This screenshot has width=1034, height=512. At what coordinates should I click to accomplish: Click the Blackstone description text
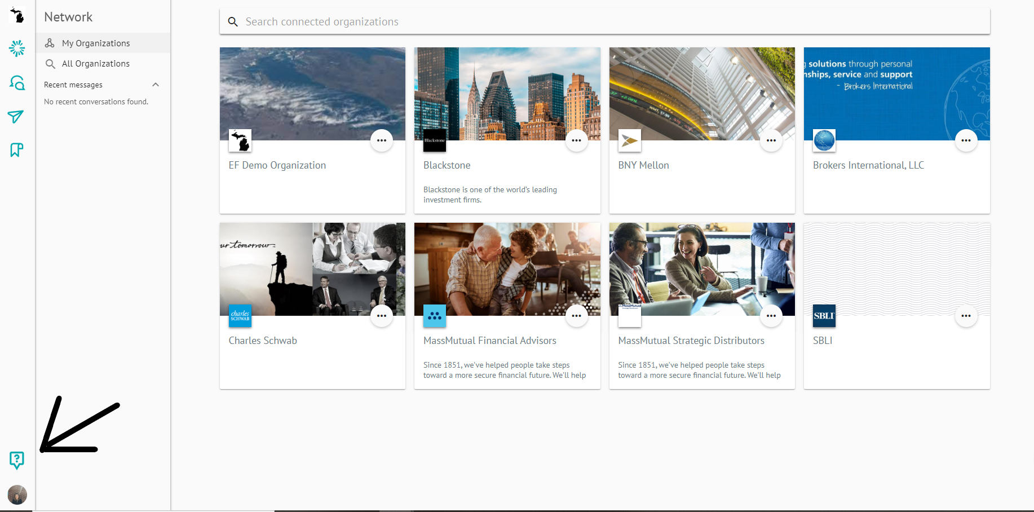point(490,195)
